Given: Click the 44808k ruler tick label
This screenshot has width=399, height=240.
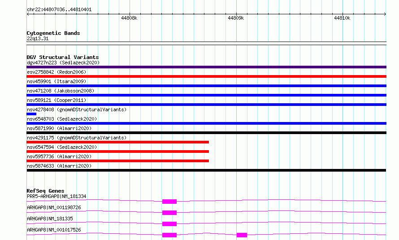Looking at the screenshot, I should click(129, 18).
